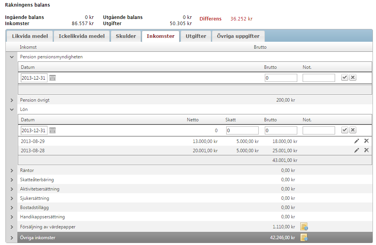Screen dimensions: 376x245
Task: Confirm new Lön entry with checkmark
Action: (345, 130)
